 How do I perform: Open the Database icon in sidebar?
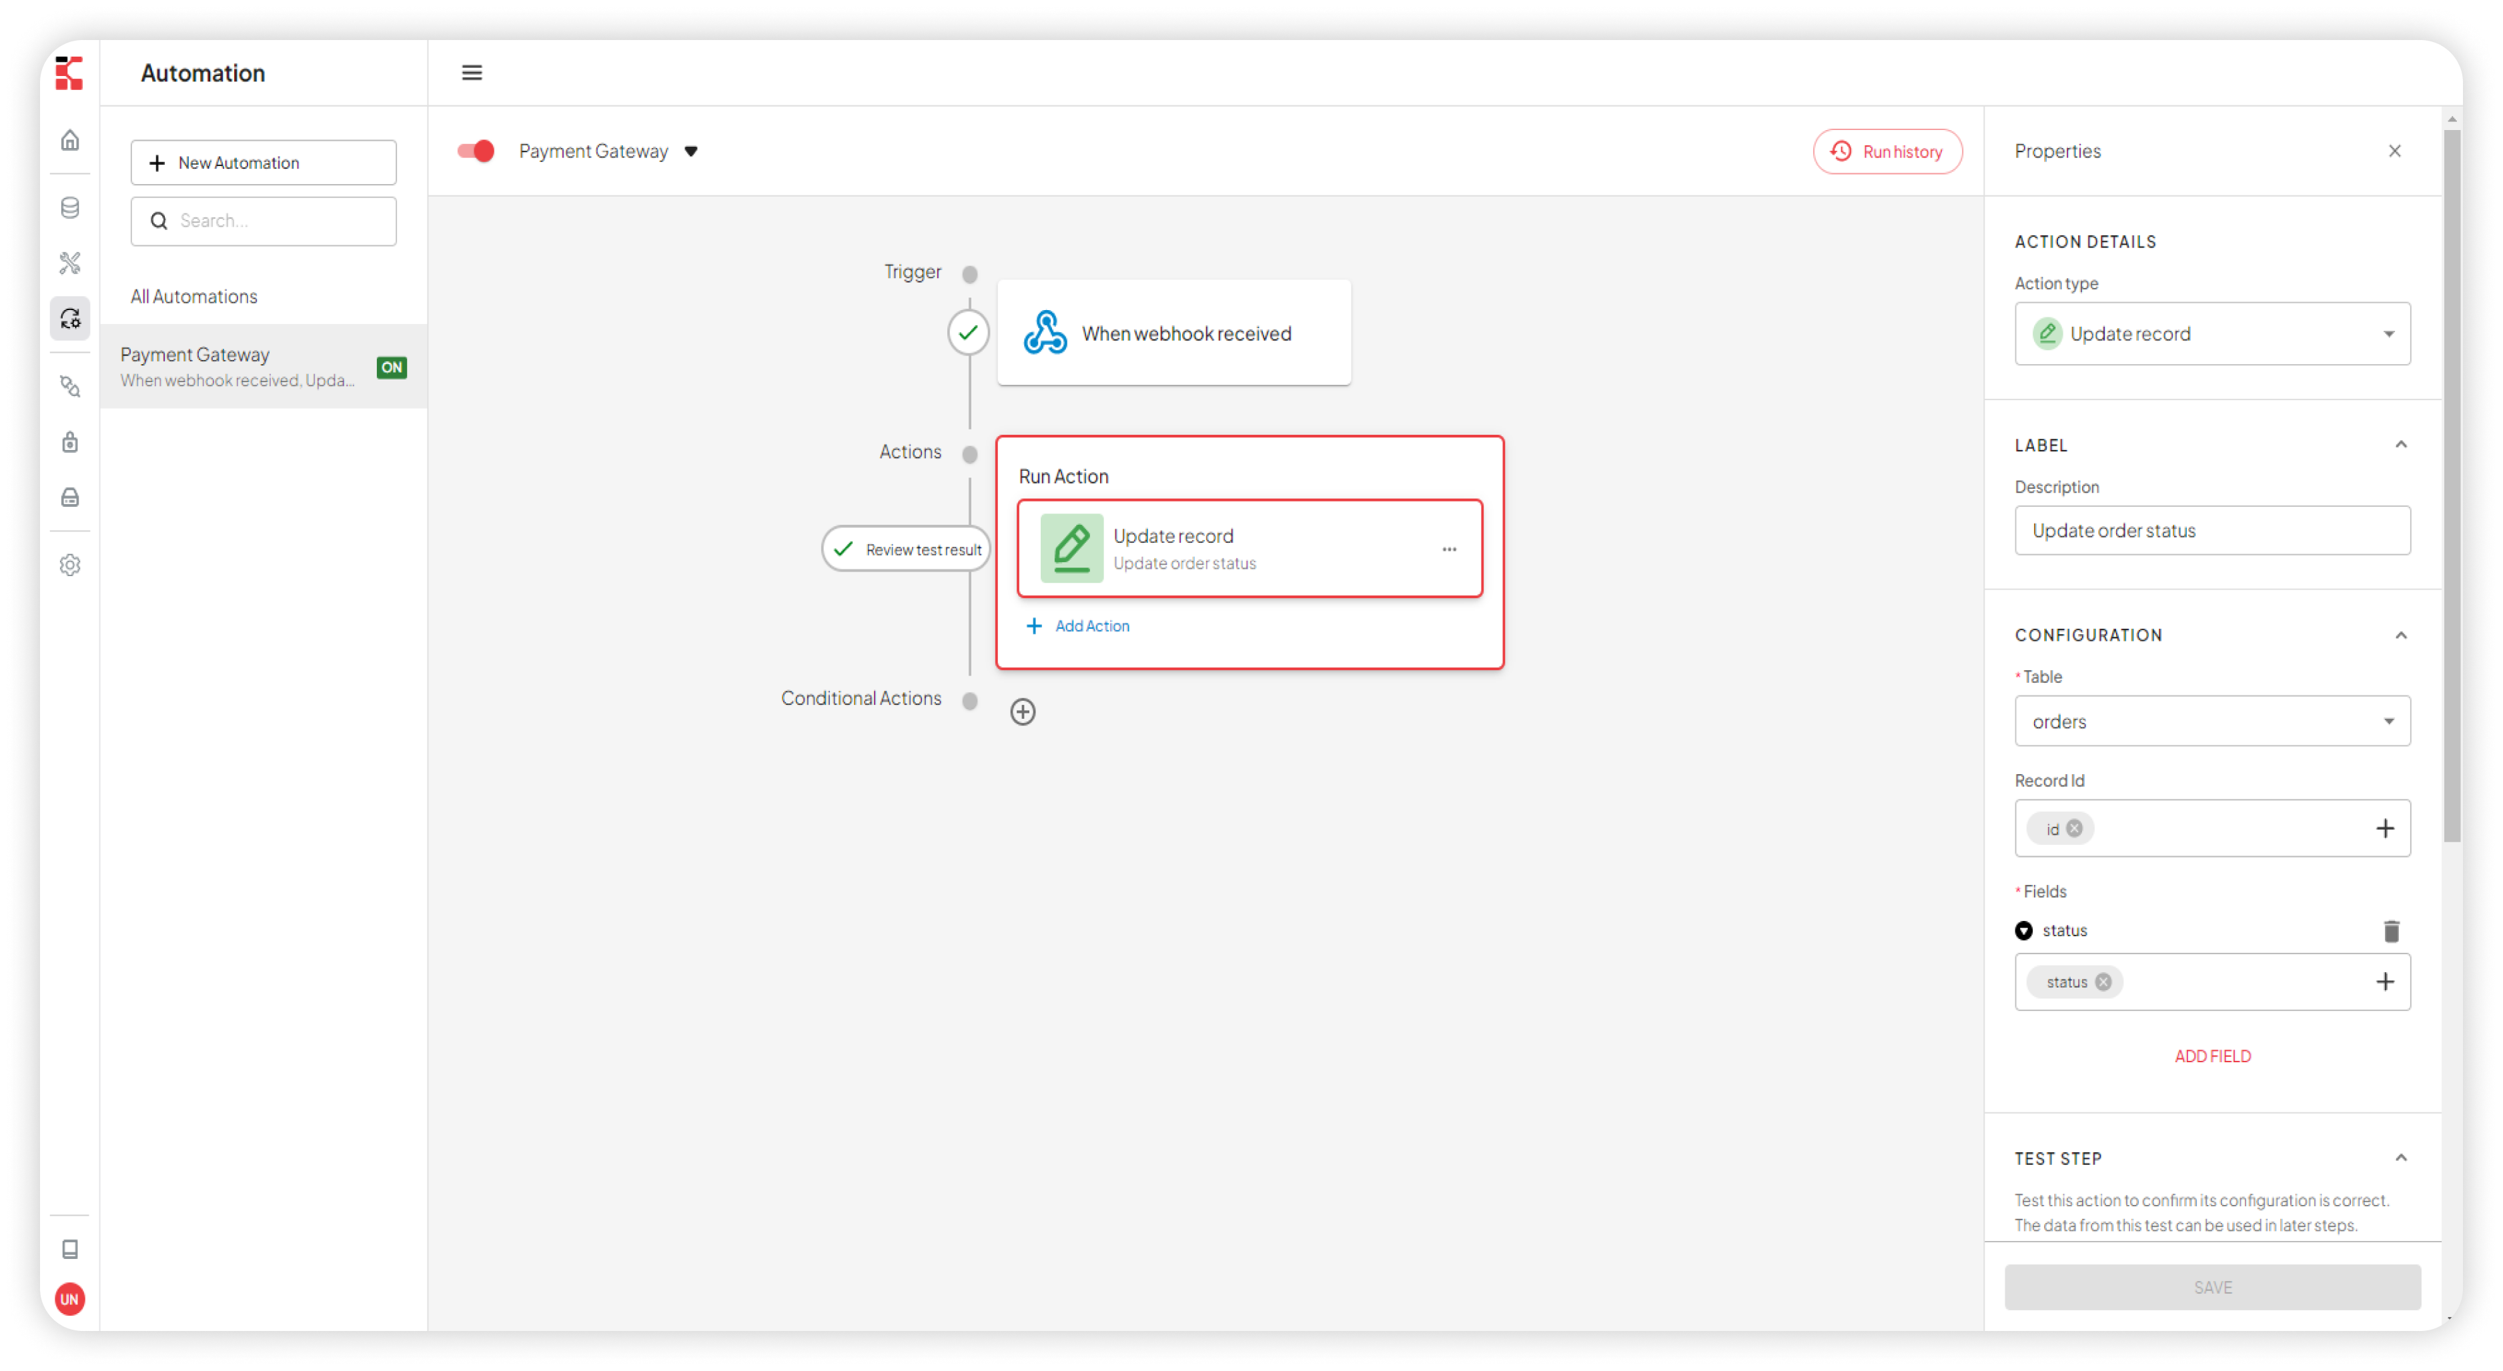[70, 208]
